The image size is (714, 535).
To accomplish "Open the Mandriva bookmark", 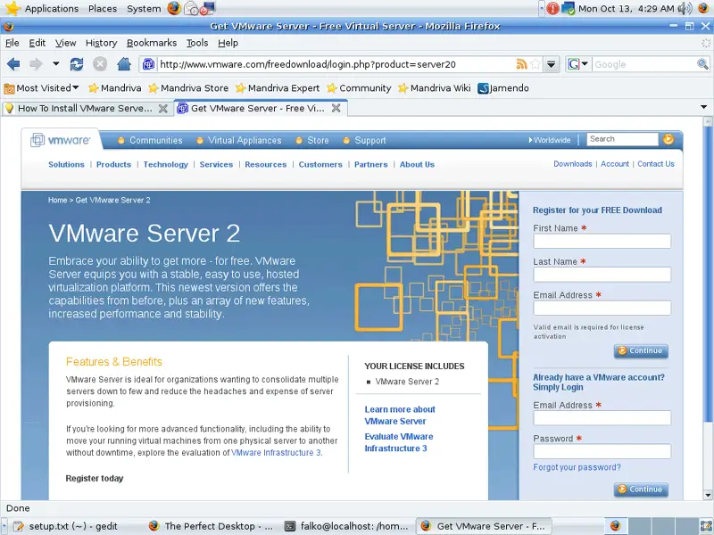I will pos(115,87).
